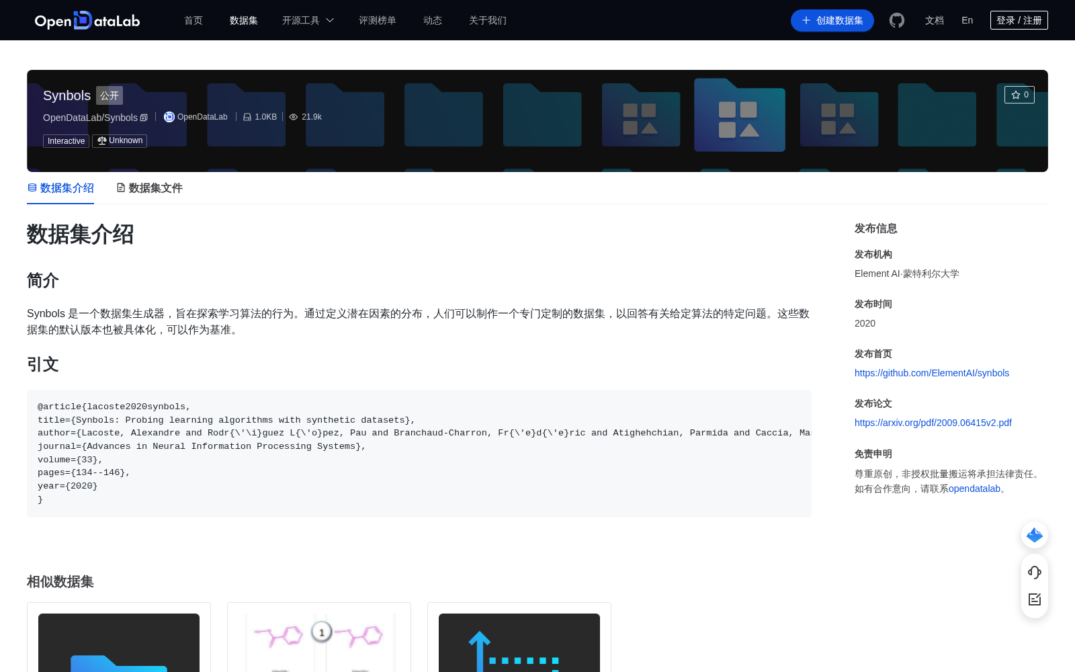Open the GitHub icon in header
The width and height of the screenshot is (1075, 672).
coord(896,20)
